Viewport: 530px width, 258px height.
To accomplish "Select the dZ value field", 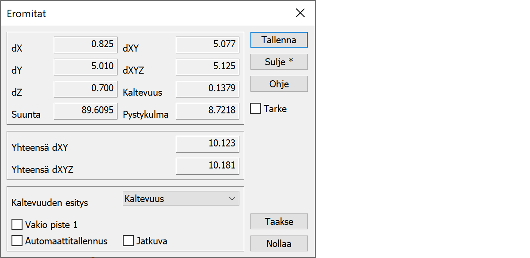I will pos(86,89).
